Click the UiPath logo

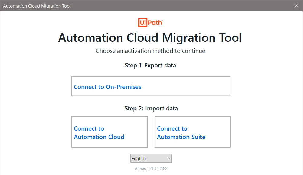click(151, 22)
